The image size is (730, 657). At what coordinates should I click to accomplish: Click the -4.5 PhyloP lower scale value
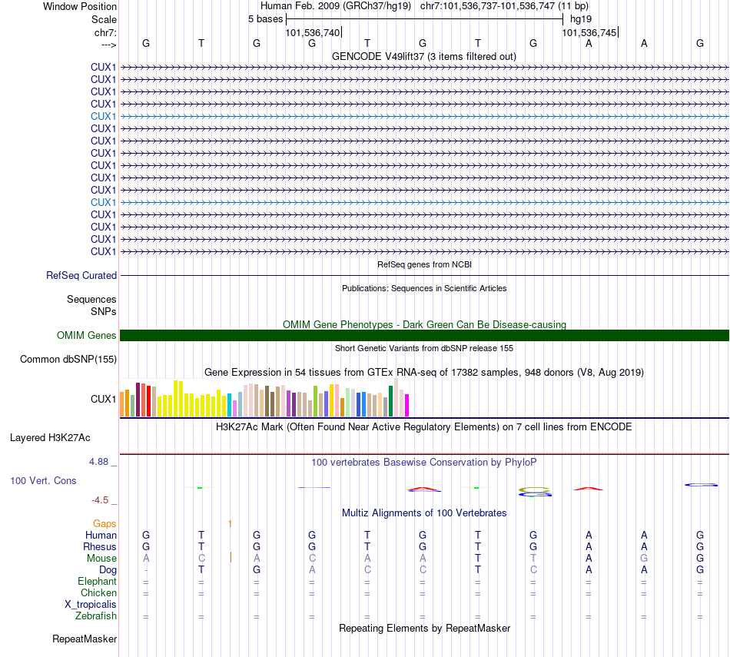tap(100, 500)
